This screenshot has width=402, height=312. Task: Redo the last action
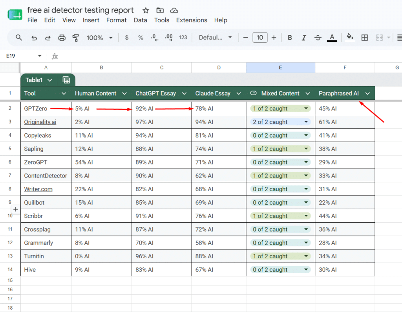click(48, 38)
